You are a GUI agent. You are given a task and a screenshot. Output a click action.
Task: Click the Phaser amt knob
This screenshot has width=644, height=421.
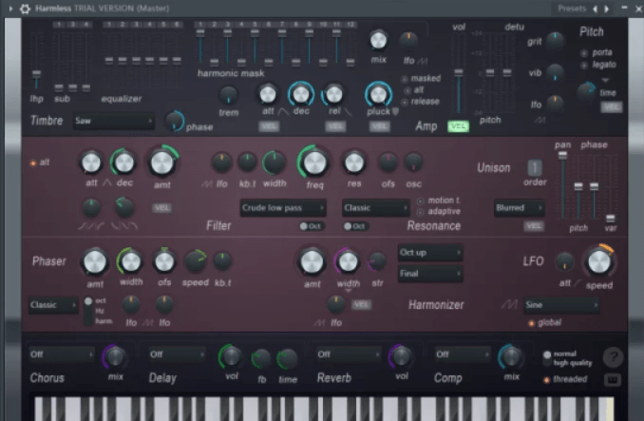tap(95, 262)
